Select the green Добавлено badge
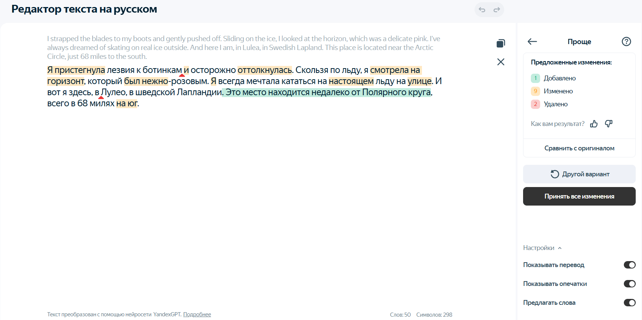The width and height of the screenshot is (642, 320). [x=535, y=78]
